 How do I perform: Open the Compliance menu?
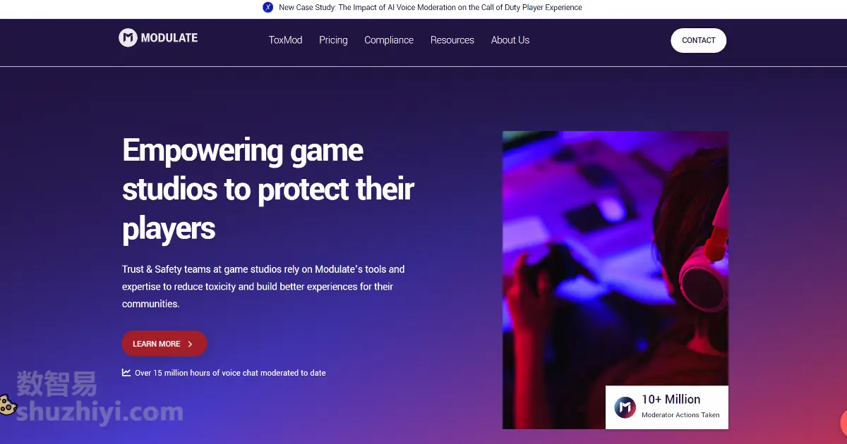389,40
